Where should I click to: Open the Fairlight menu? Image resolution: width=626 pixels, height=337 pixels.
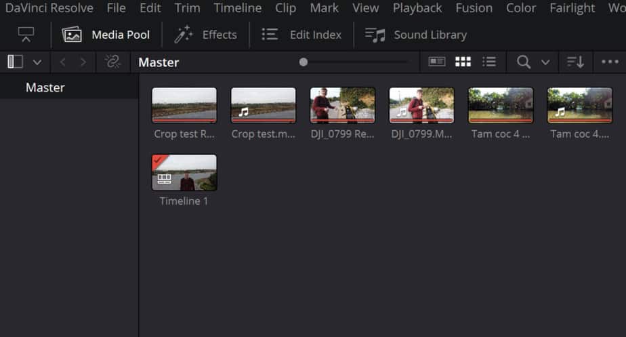point(572,8)
